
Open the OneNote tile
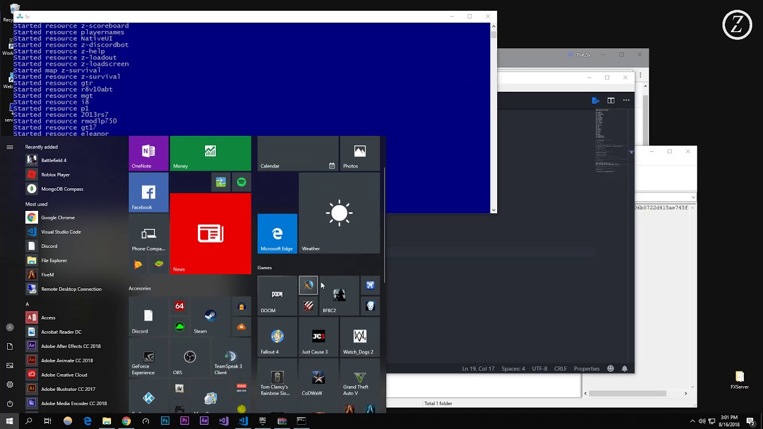148,153
